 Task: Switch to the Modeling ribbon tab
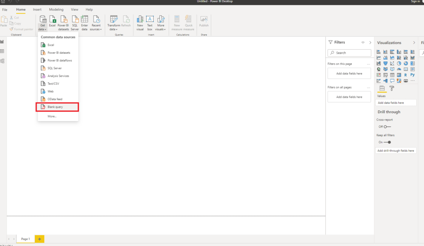(x=56, y=10)
